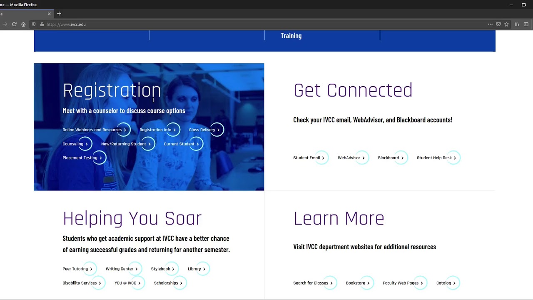Screen dimensions: 533x300
Task: Open Blackboard link
Action: (x=392, y=157)
